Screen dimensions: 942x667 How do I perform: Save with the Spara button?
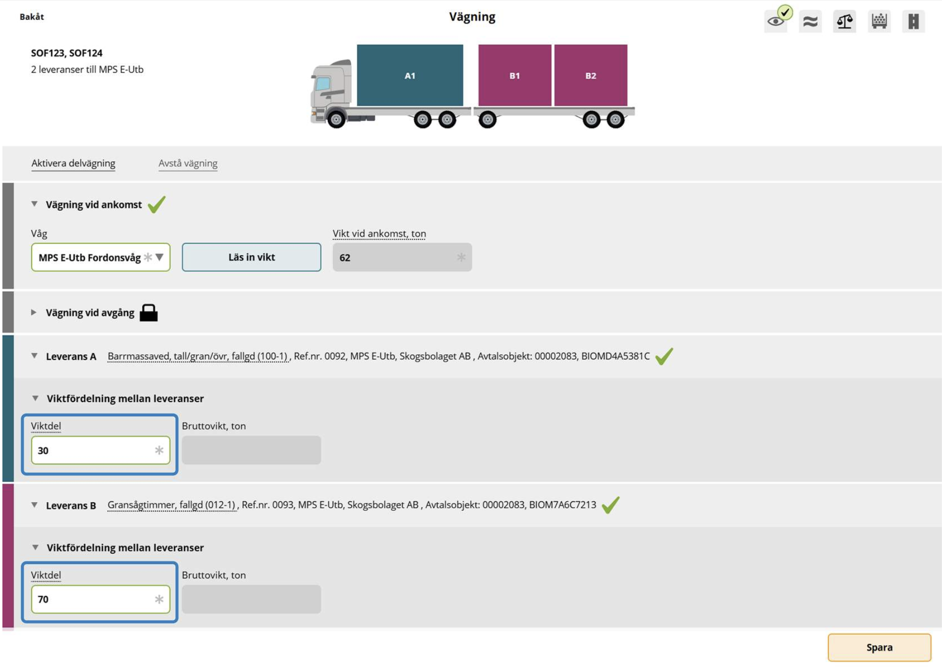pos(879,647)
